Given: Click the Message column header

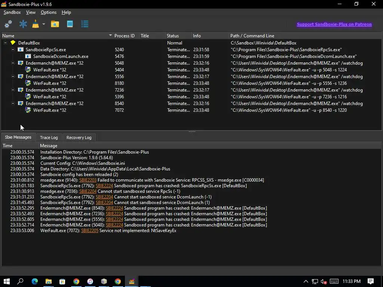Looking at the screenshot, I should (x=210, y=146).
